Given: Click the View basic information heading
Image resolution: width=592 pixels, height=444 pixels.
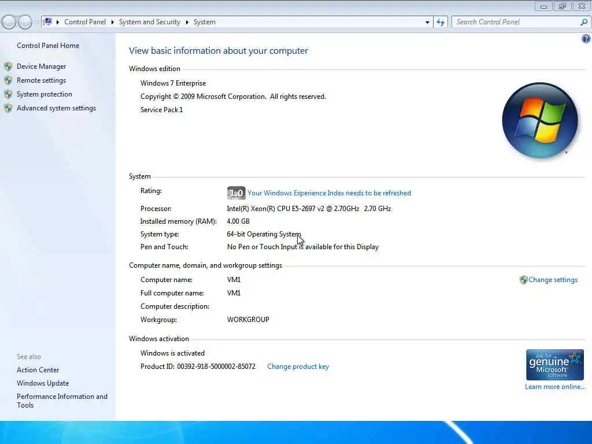Looking at the screenshot, I should (x=219, y=51).
